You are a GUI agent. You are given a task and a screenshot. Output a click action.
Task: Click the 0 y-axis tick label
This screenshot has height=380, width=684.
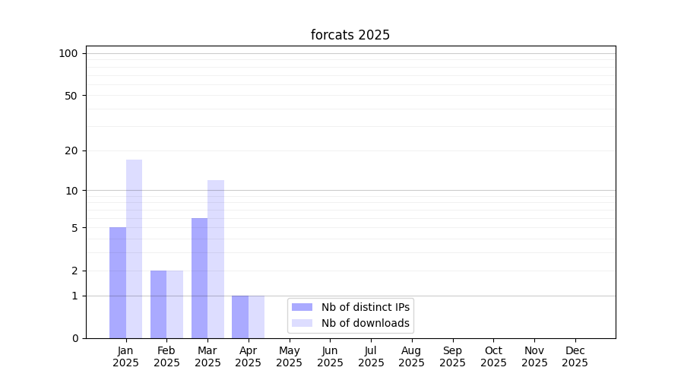coord(74,338)
